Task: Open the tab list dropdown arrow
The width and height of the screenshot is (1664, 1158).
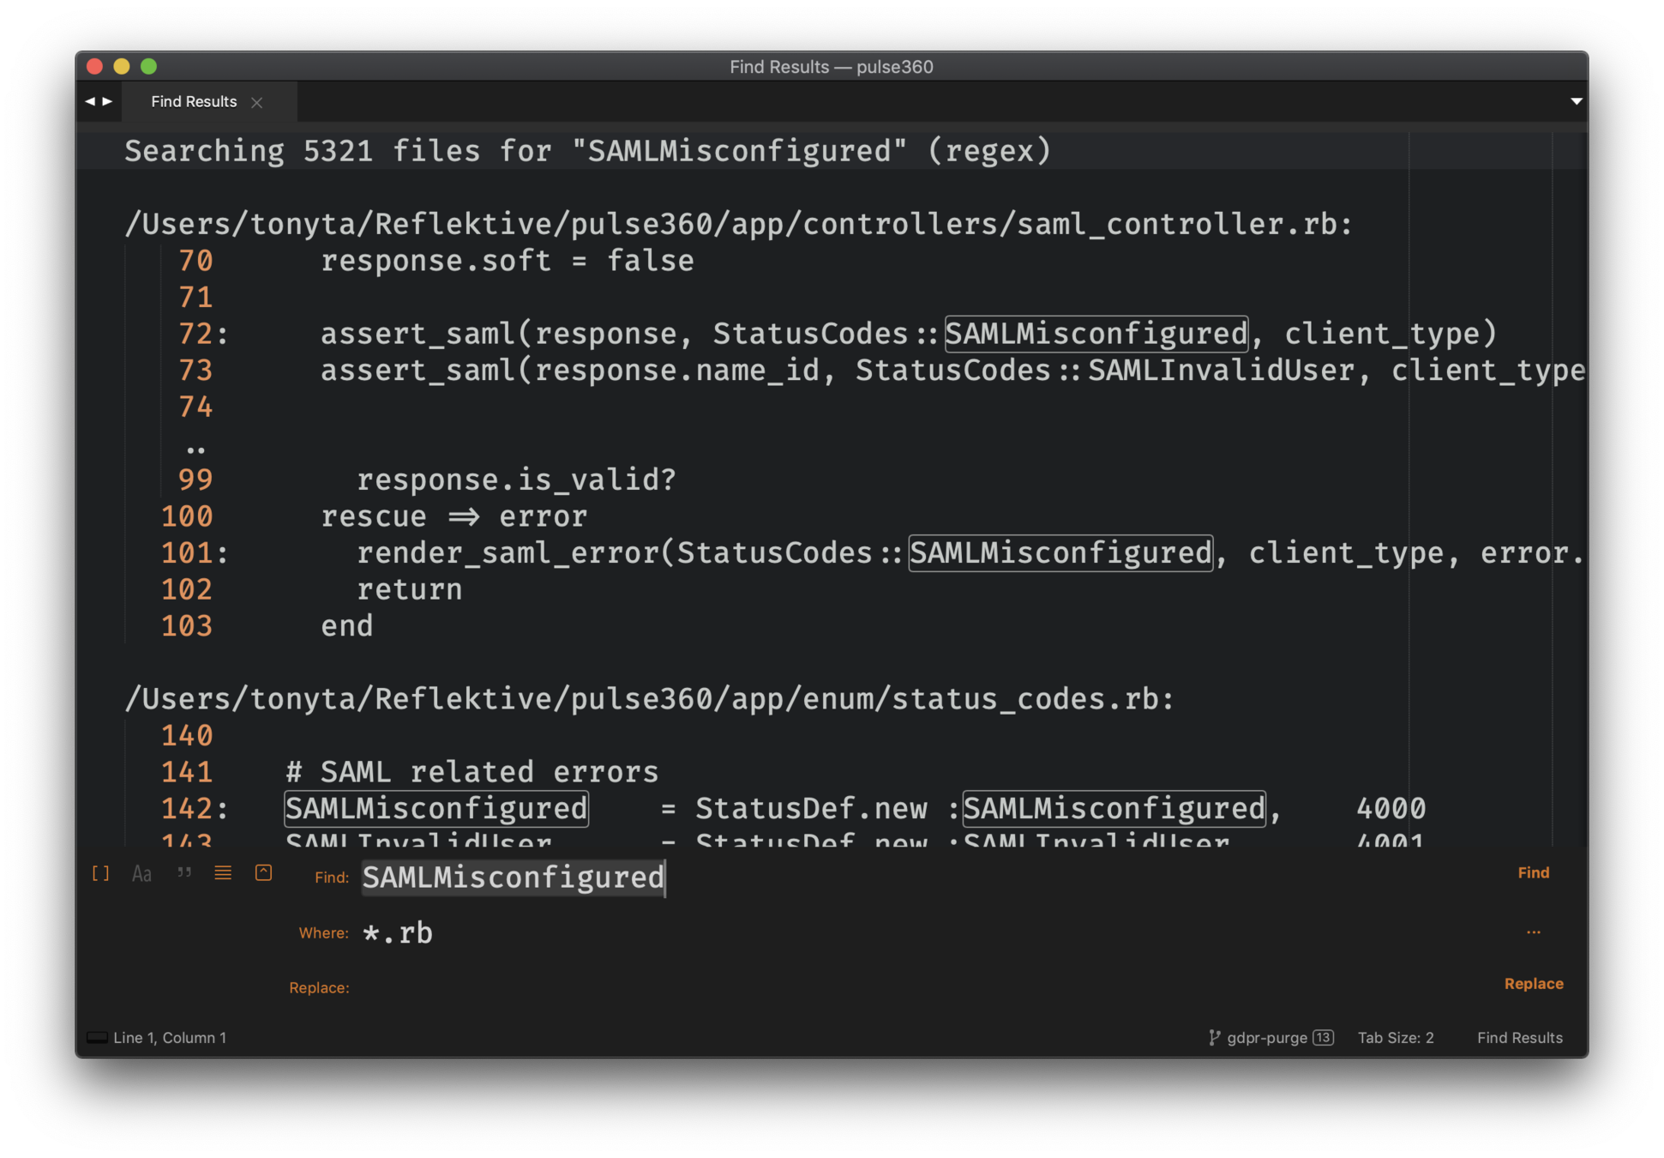Action: point(1576,101)
